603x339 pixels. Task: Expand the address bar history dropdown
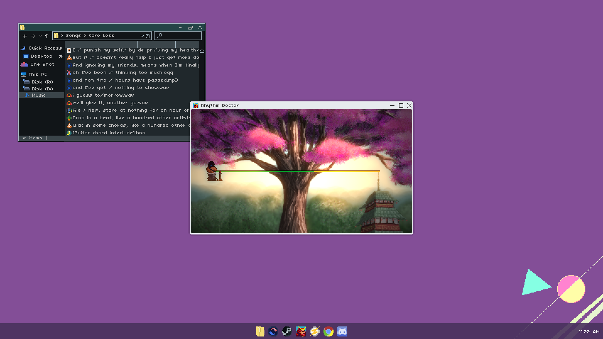click(142, 36)
